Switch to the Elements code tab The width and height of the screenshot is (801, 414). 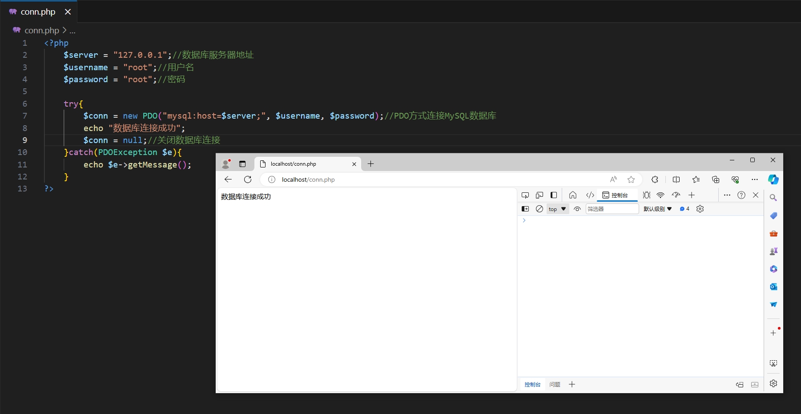590,195
